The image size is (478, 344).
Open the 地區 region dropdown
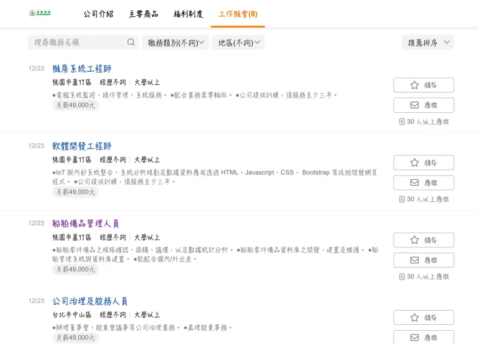[x=238, y=42]
